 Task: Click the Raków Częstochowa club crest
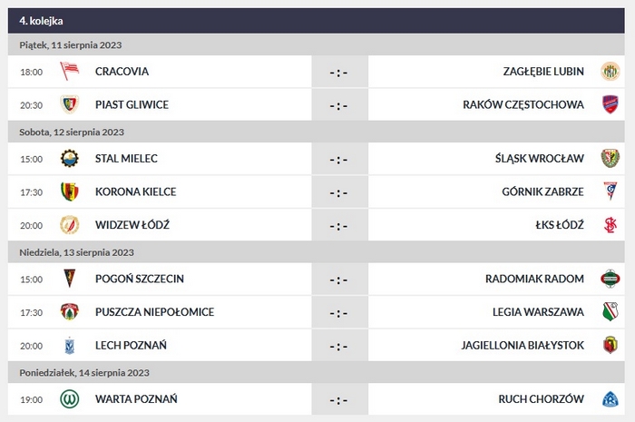(x=610, y=104)
